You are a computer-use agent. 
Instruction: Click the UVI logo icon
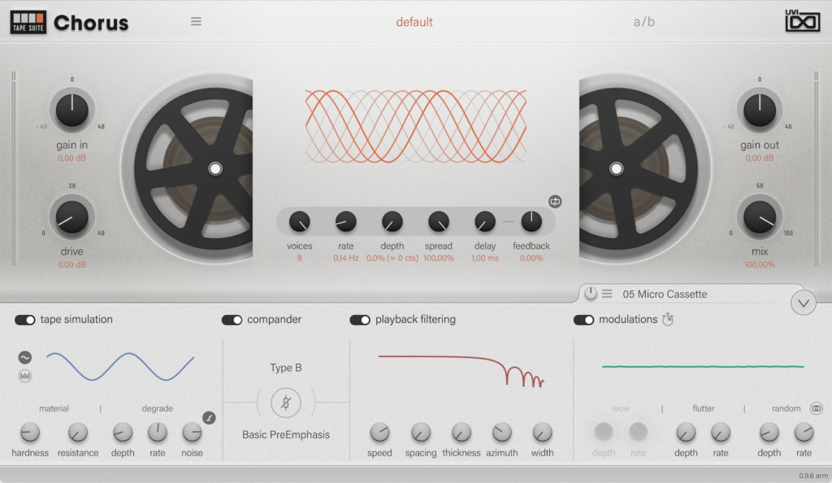click(x=801, y=21)
